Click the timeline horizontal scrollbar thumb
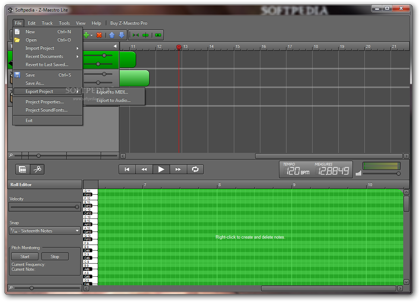 [x=329, y=156]
